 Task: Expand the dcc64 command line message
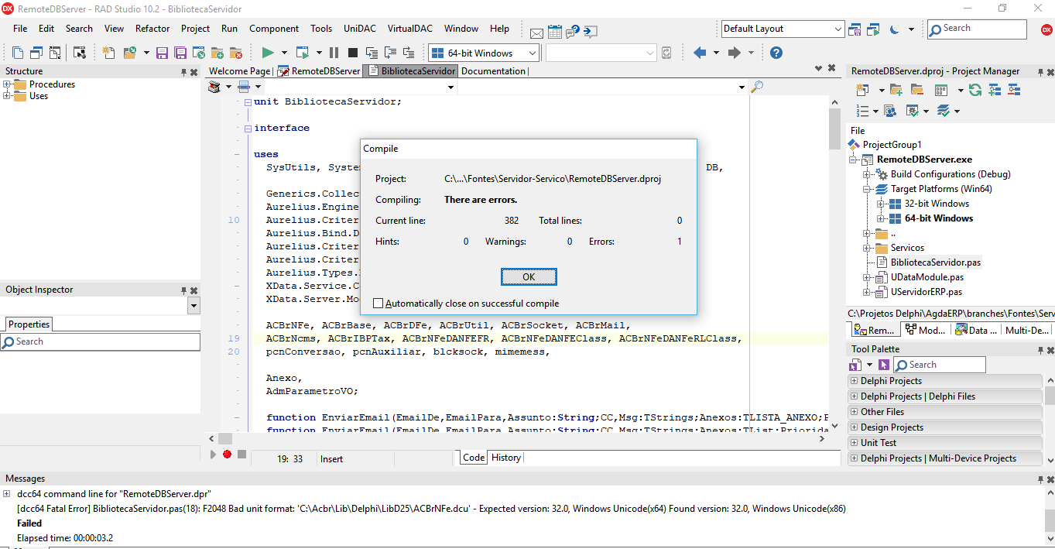tap(7, 493)
